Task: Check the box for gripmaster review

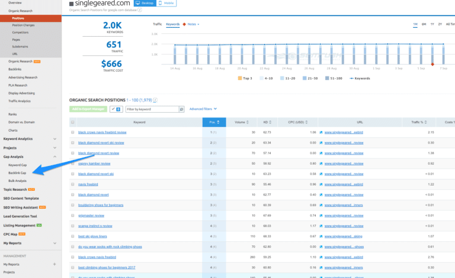Action: click(x=72, y=216)
